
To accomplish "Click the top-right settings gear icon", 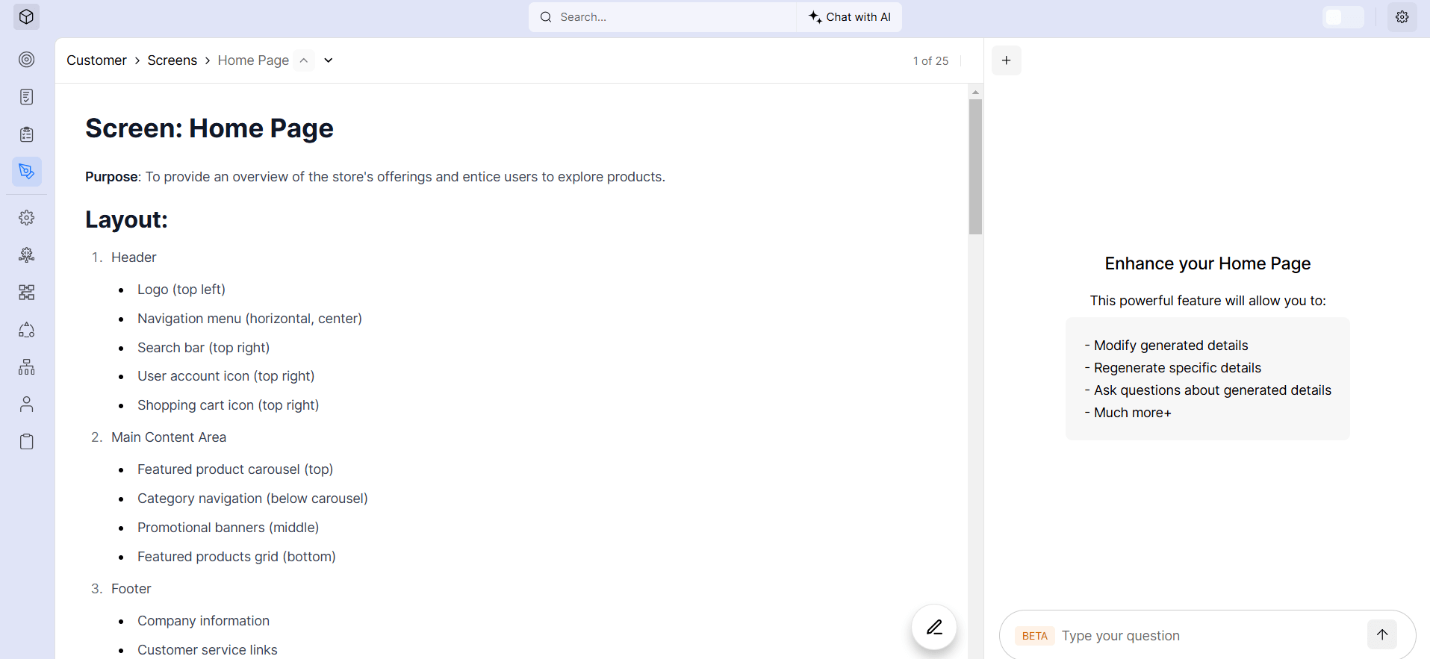I will [1402, 17].
